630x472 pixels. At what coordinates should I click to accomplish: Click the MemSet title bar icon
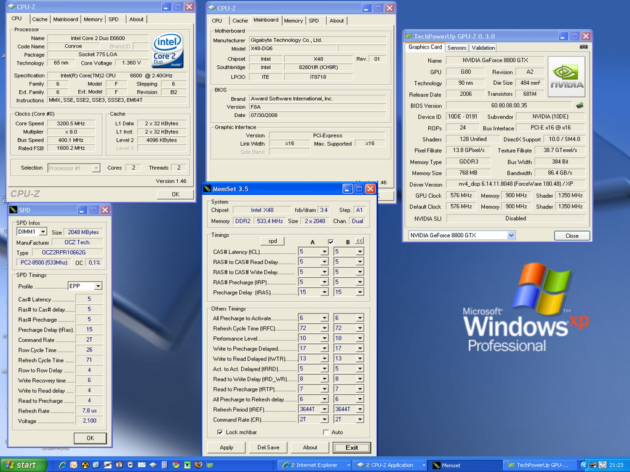tap(208, 189)
